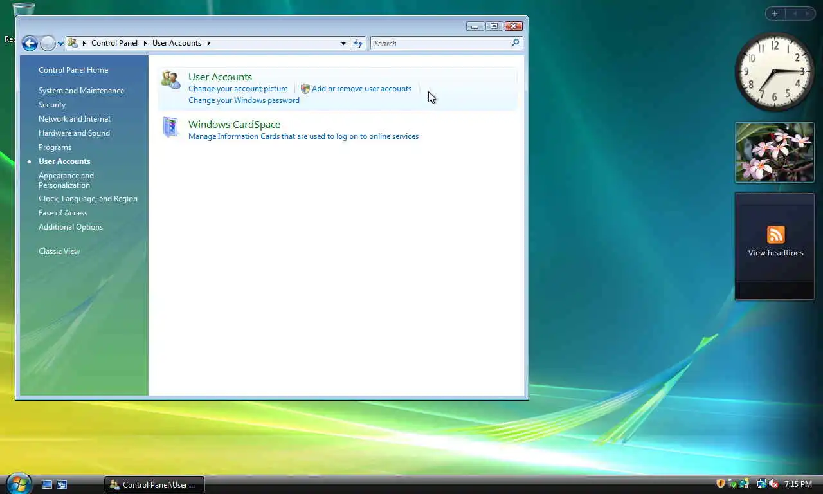Click the muted volume speaker tray icon
Viewport: 823px width, 494px height.
(773, 484)
